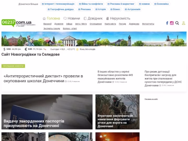Click the camera icon on fire photo
This screenshot has width=188, height=141.
101,136
